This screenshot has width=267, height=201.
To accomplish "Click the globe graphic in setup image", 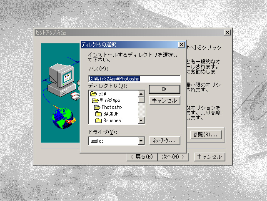I will (x=64, y=118).
